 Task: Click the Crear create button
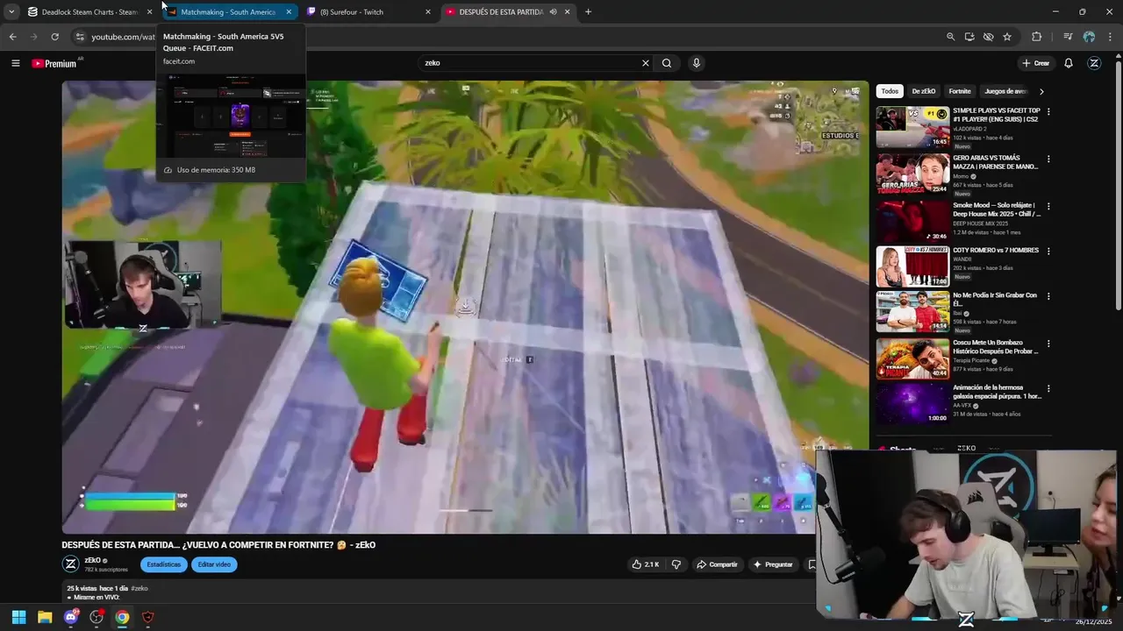1035,63
